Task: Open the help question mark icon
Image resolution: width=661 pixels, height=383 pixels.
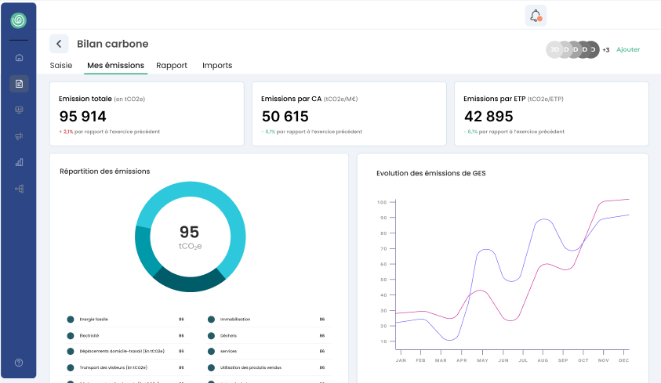Action: pyautogui.click(x=19, y=363)
